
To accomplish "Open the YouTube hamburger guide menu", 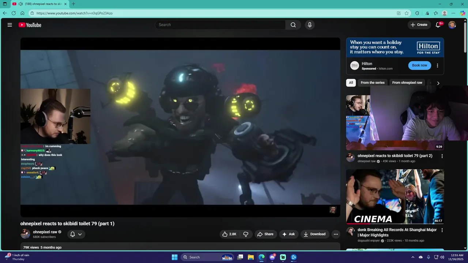I will tap(10, 25).
